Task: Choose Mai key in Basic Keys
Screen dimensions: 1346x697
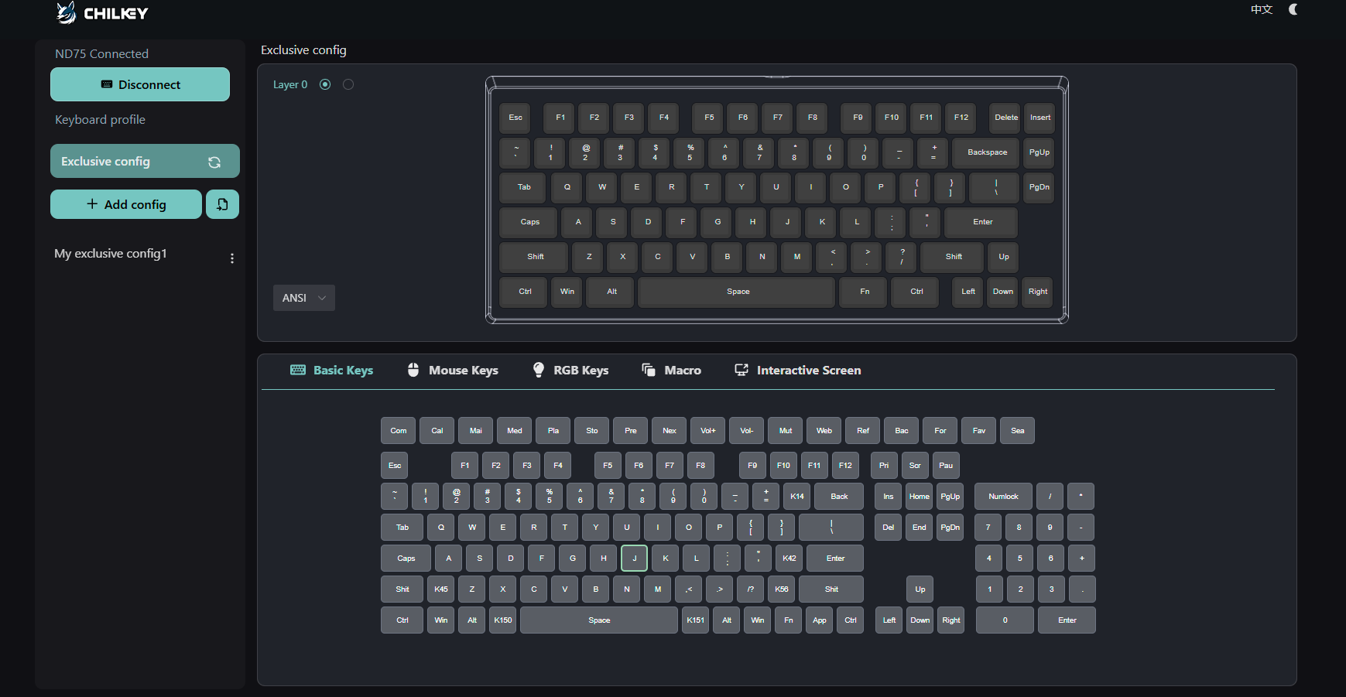Action: 476,431
